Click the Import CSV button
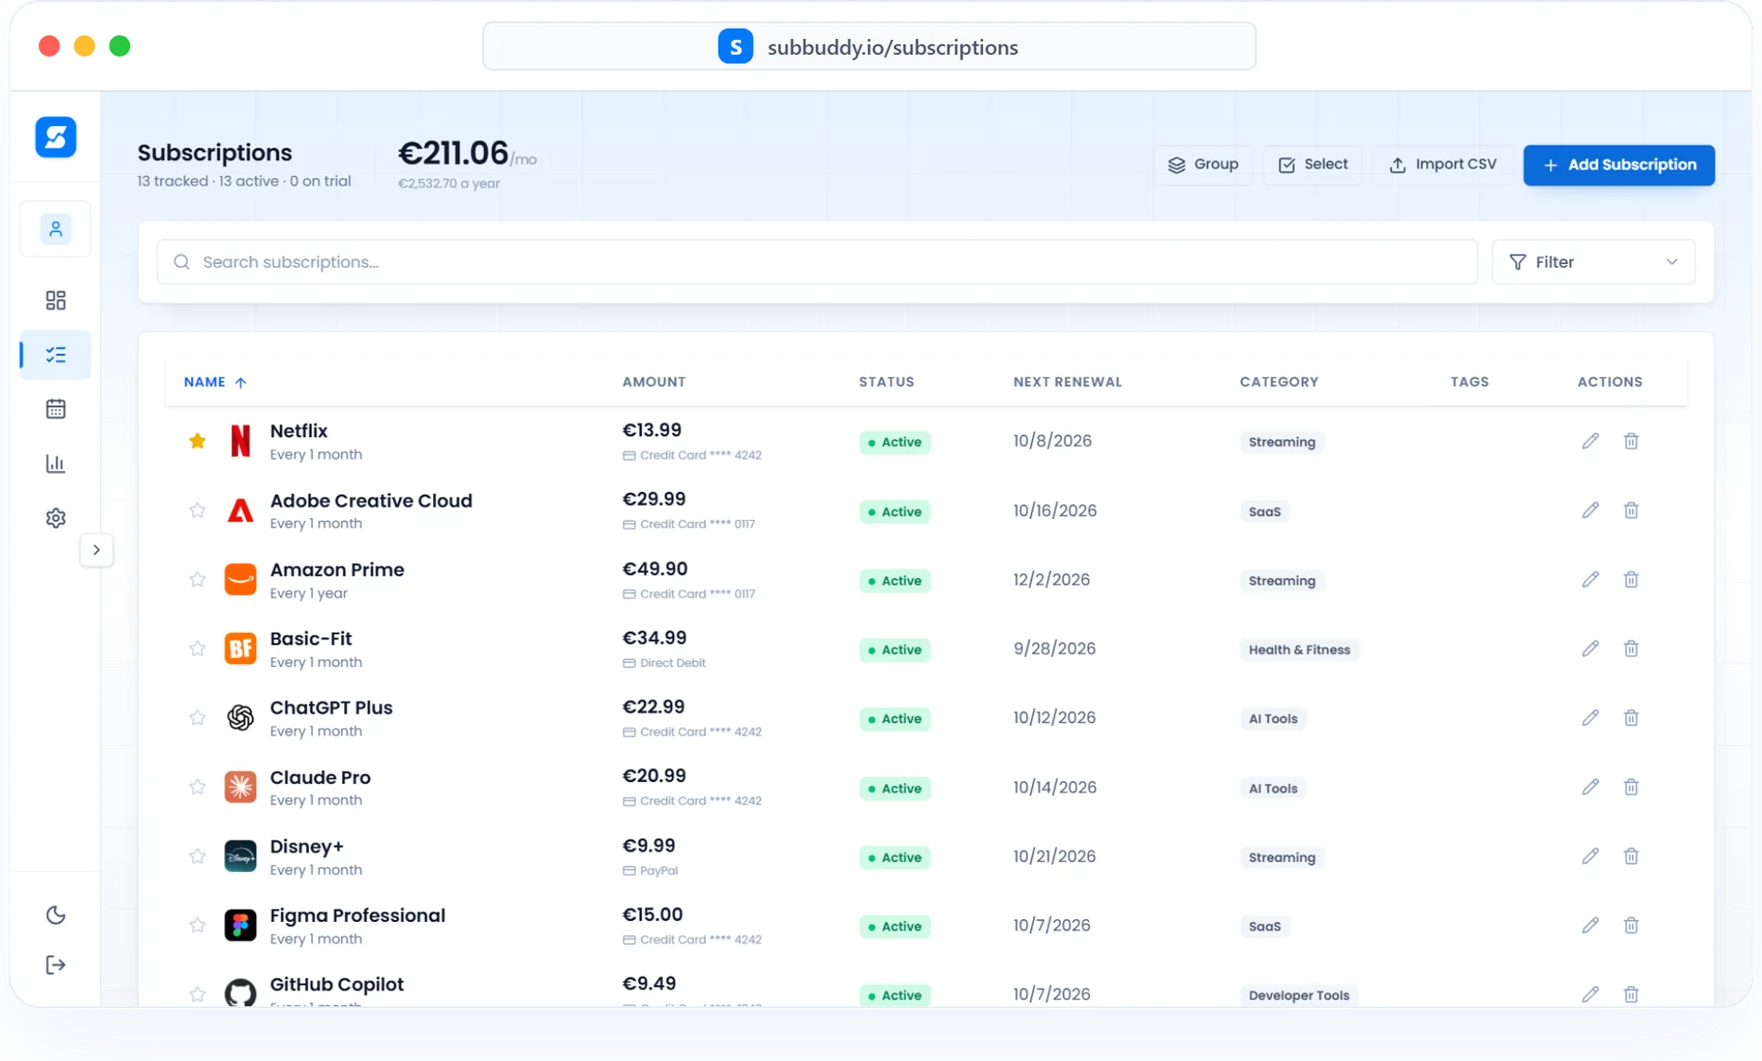This screenshot has height=1061, width=1762. click(x=1442, y=165)
